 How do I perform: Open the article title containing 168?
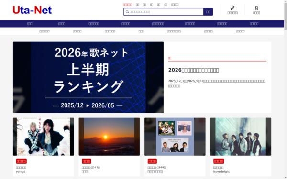pyautogui.click(x=156, y=168)
